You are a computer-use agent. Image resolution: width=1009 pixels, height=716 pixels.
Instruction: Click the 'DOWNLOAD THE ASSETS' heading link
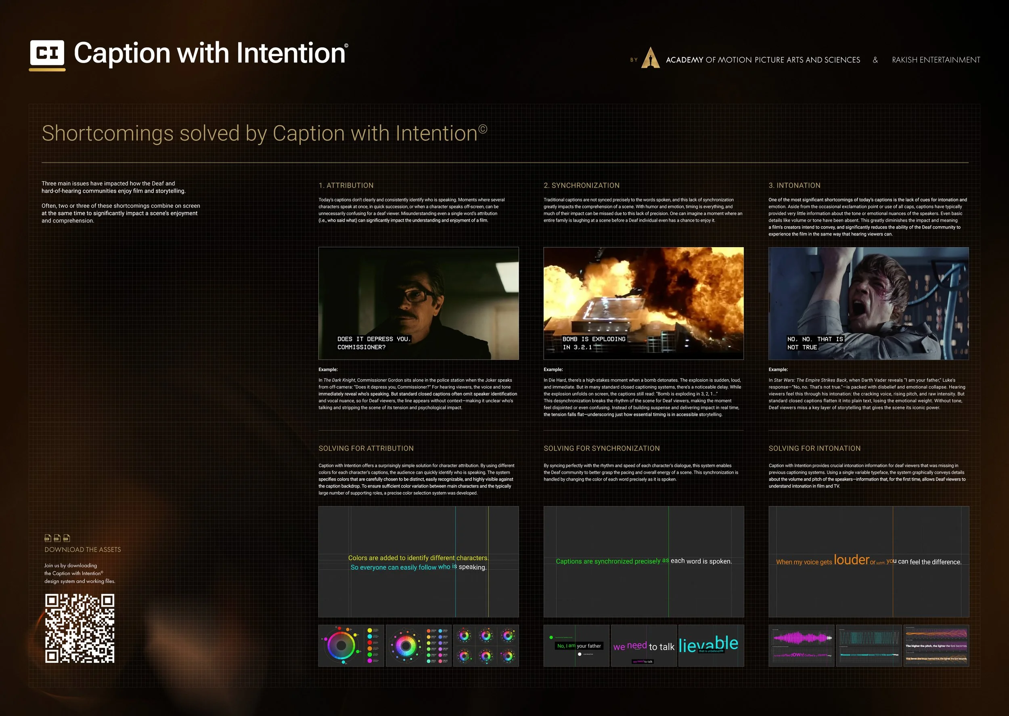pos(83,550)
